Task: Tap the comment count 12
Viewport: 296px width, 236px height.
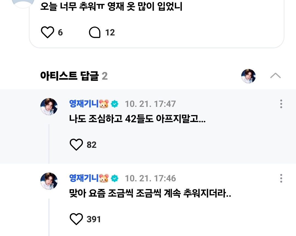Action: (110, 33)
